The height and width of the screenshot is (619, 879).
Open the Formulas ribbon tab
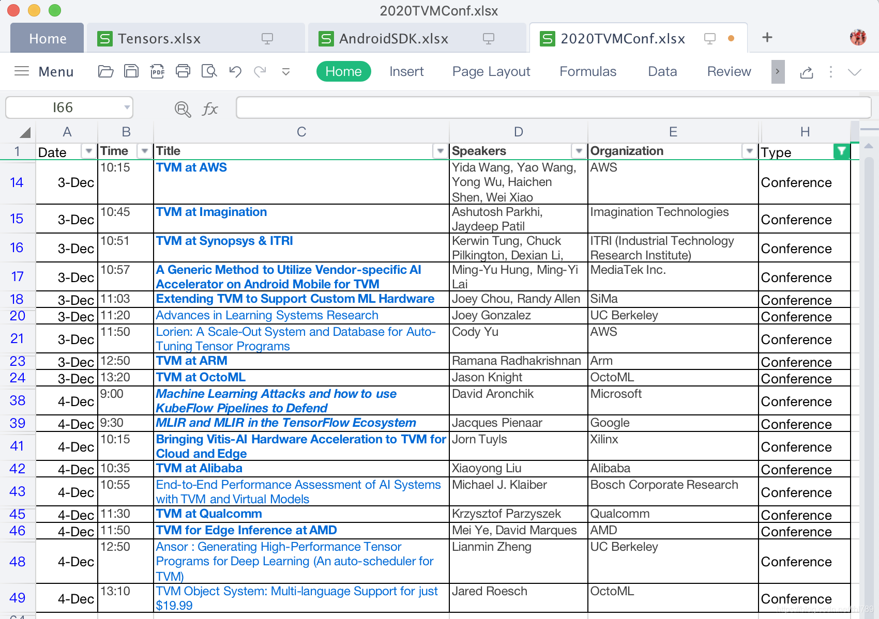point(588,71)
